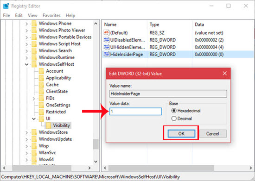Select the Hexadecimal base radio button
Viewport: 255px width, 181px height.
click(x=174, y=111)
